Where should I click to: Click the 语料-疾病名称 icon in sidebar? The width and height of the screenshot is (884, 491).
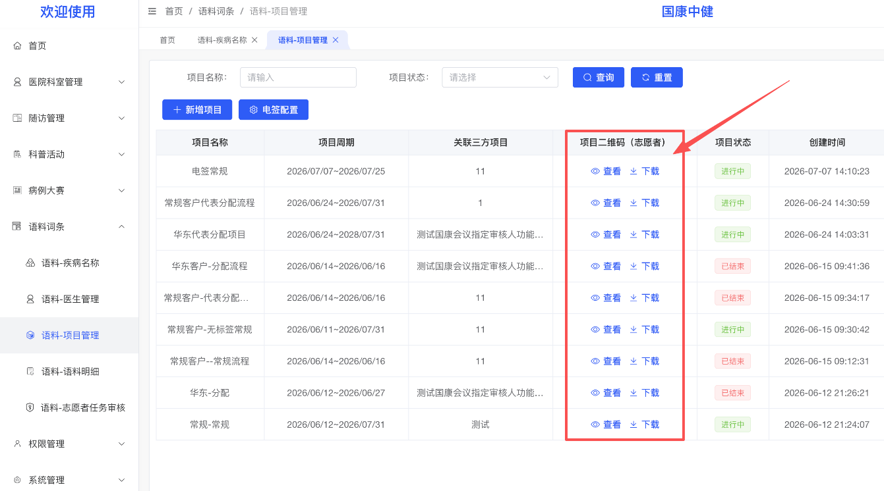tap(30, 263)
